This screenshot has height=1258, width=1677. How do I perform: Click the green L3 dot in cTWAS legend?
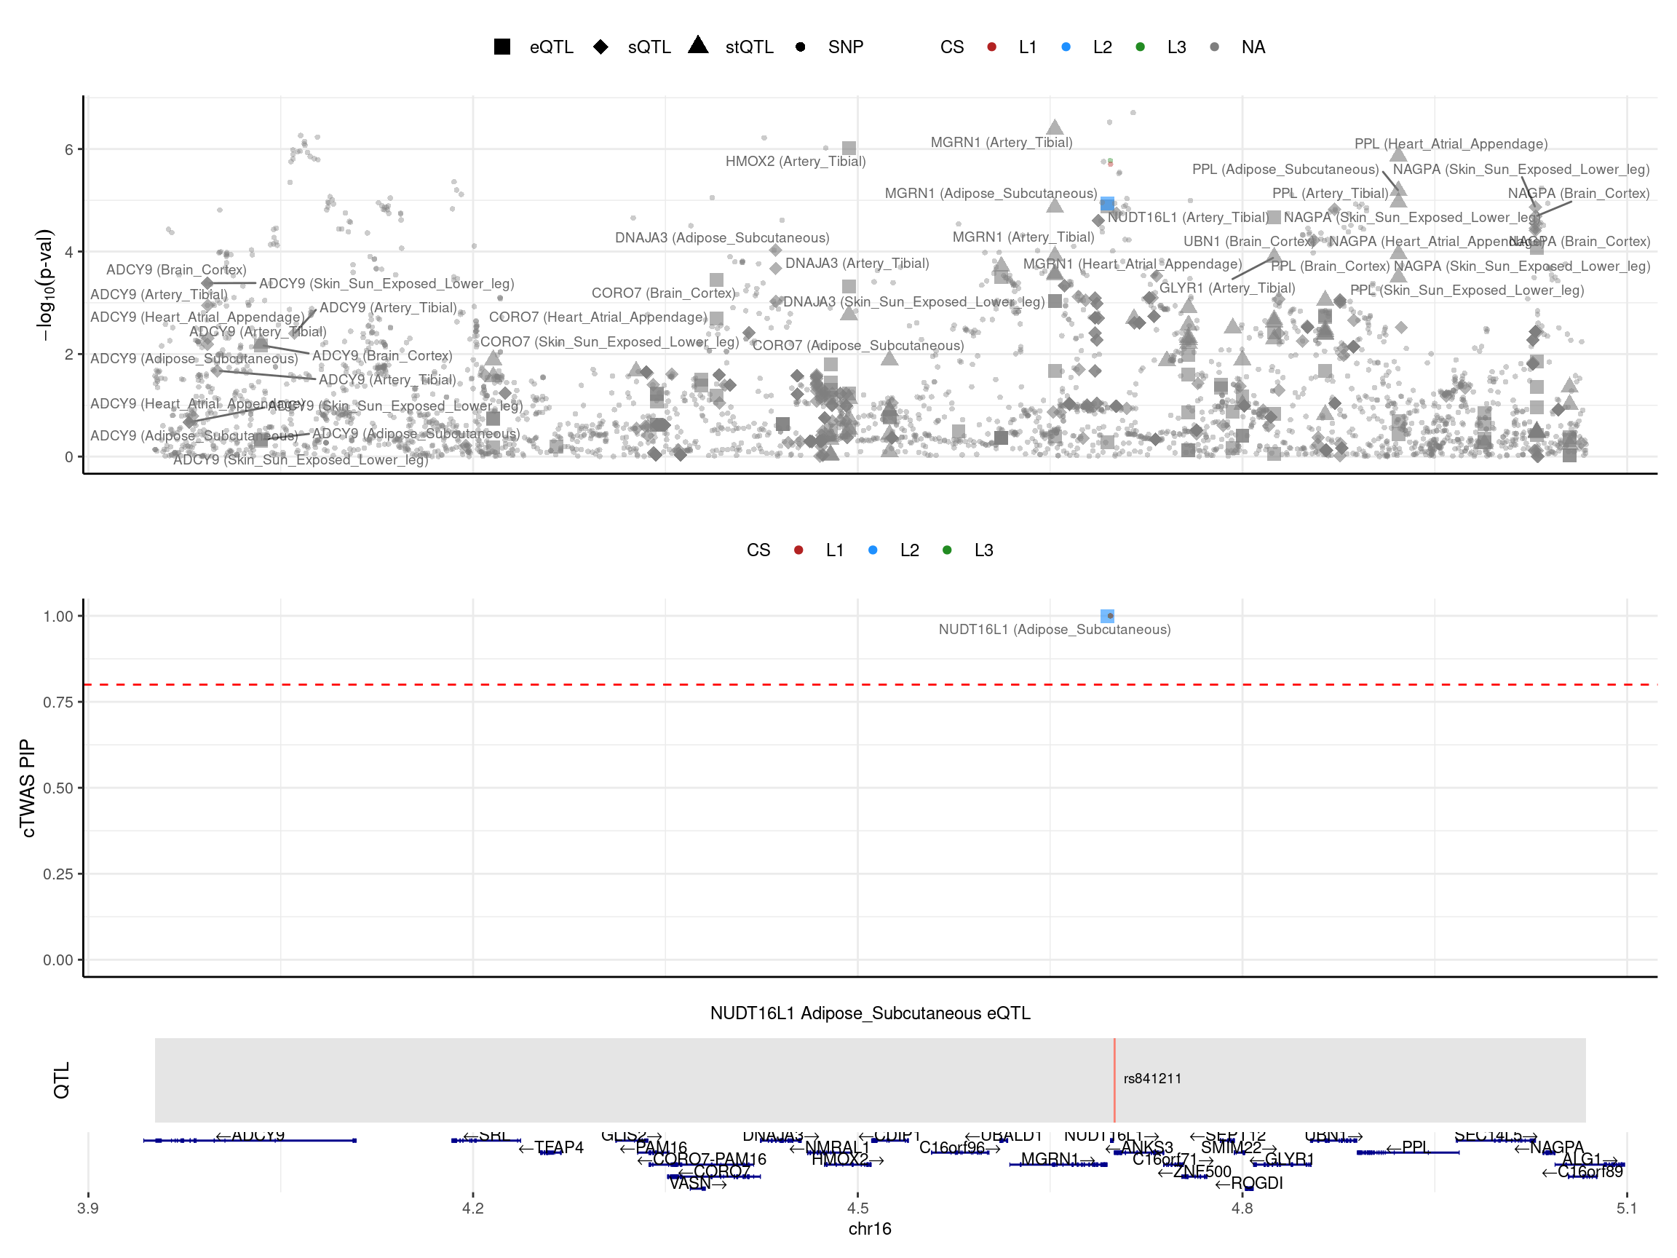[946, 550]
